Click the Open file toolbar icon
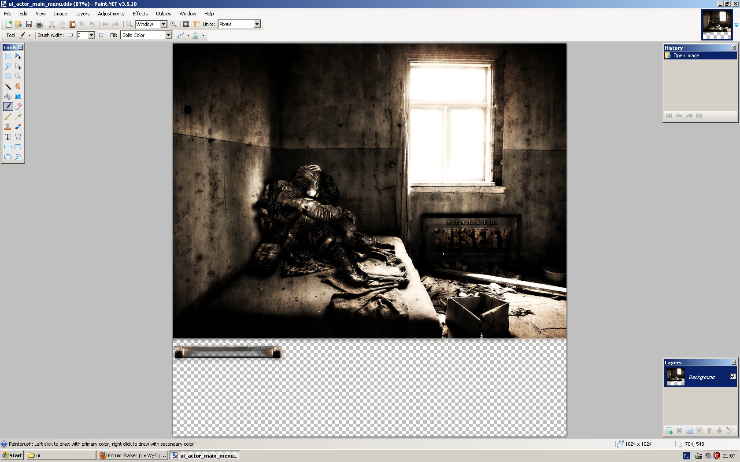The width and height of the screenshot is (740, 462). pos(18,24)
